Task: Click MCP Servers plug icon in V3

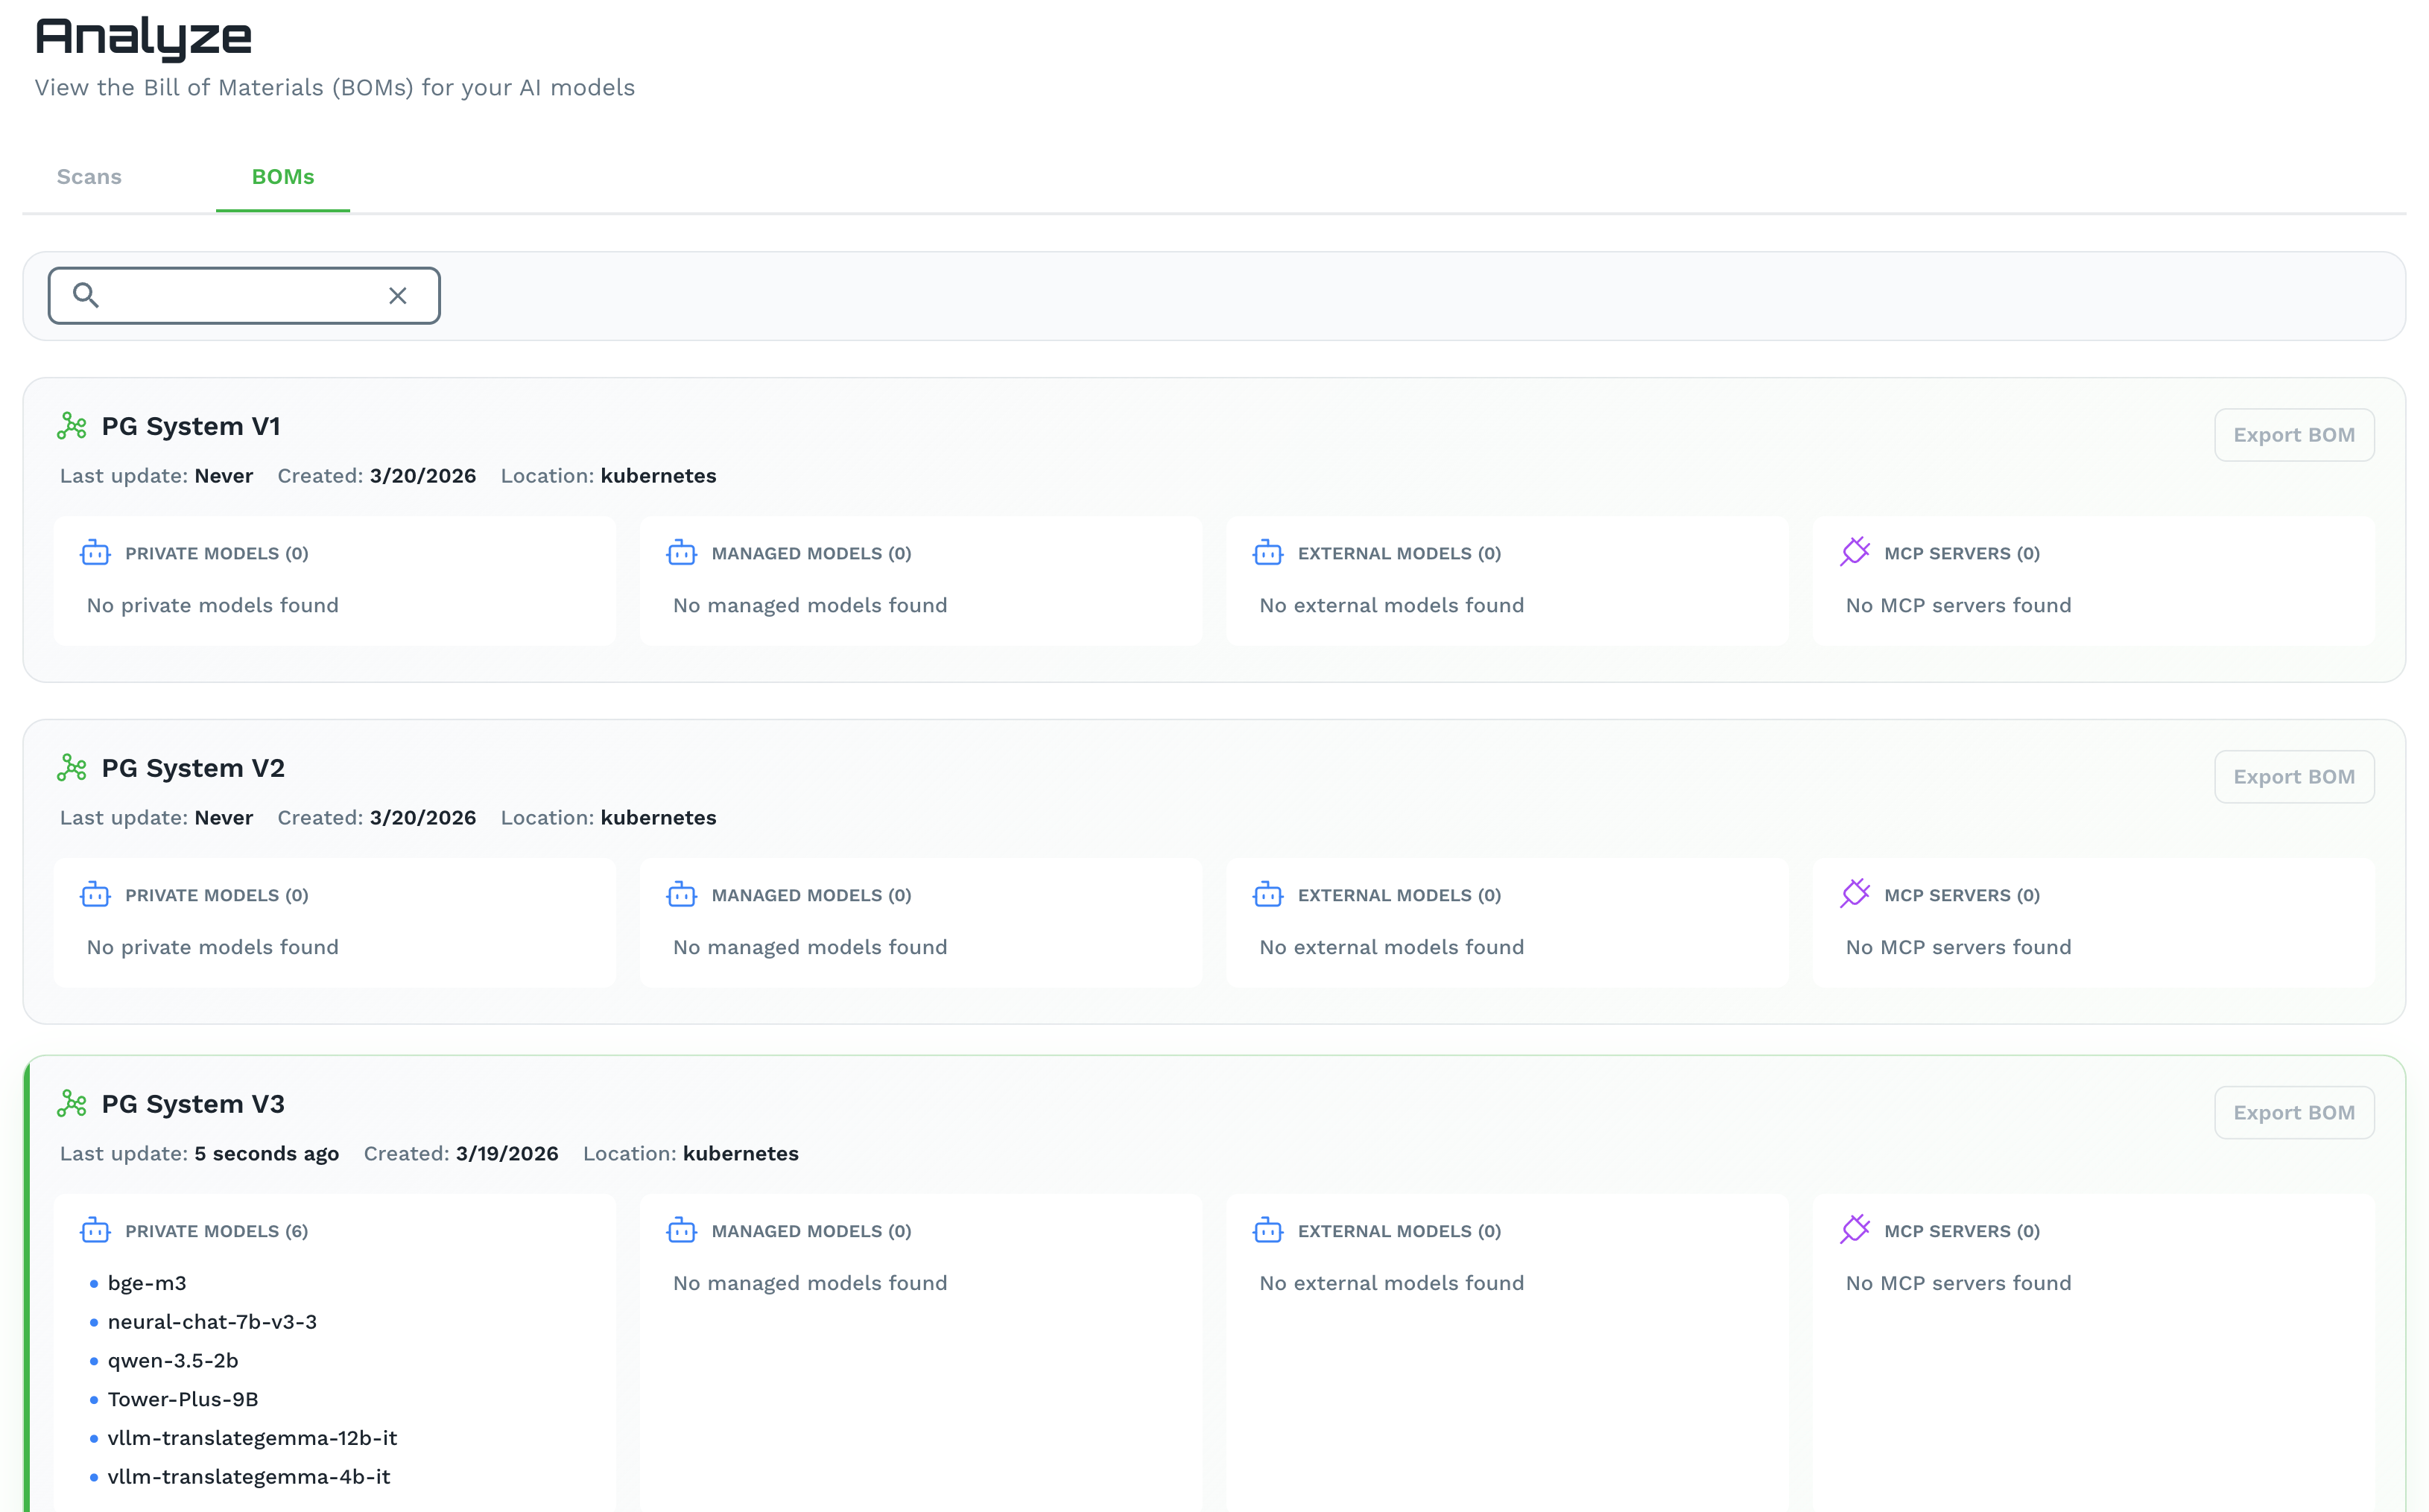Action: [x=1854, y=1230]
